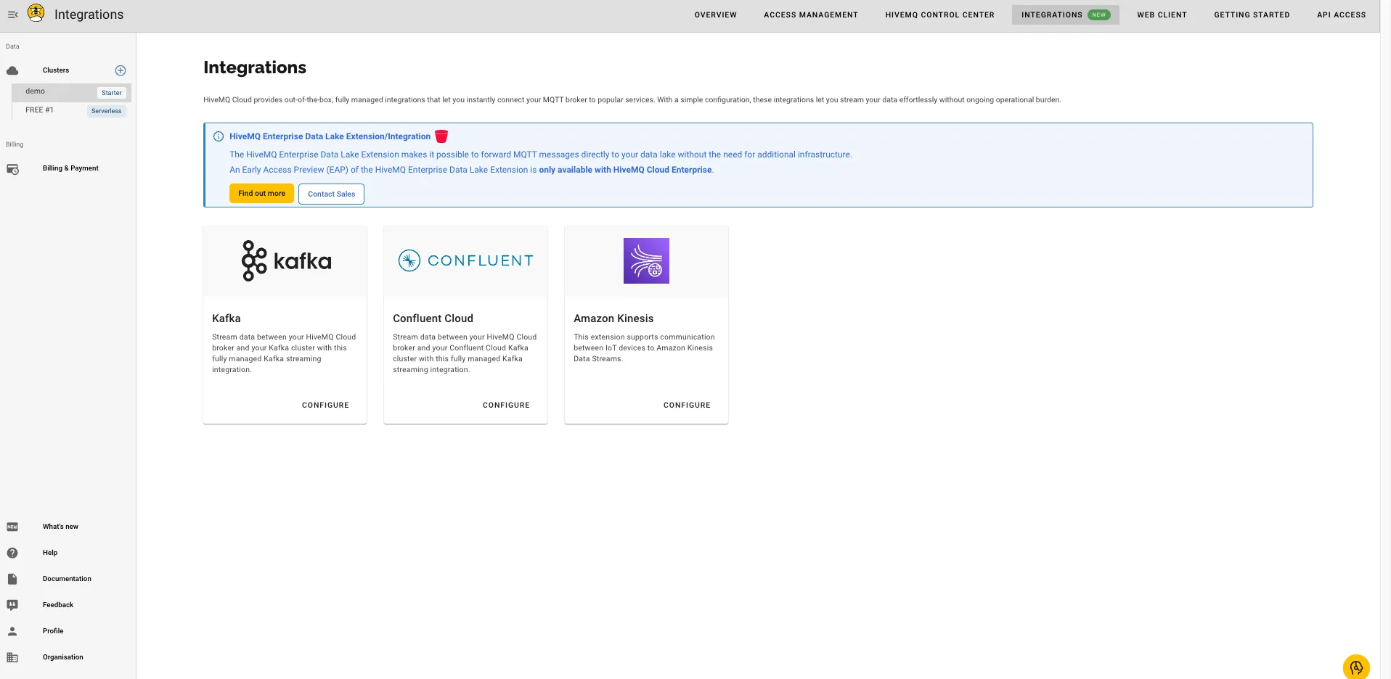Click the Contact Sales button
1391x679 pixels.
click(331, 194)
